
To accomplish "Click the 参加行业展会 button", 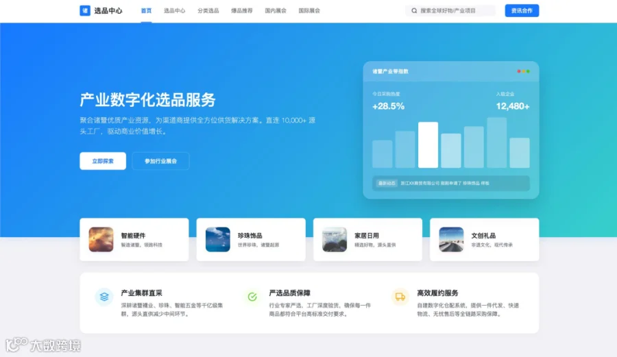I will tap(160, 161).
